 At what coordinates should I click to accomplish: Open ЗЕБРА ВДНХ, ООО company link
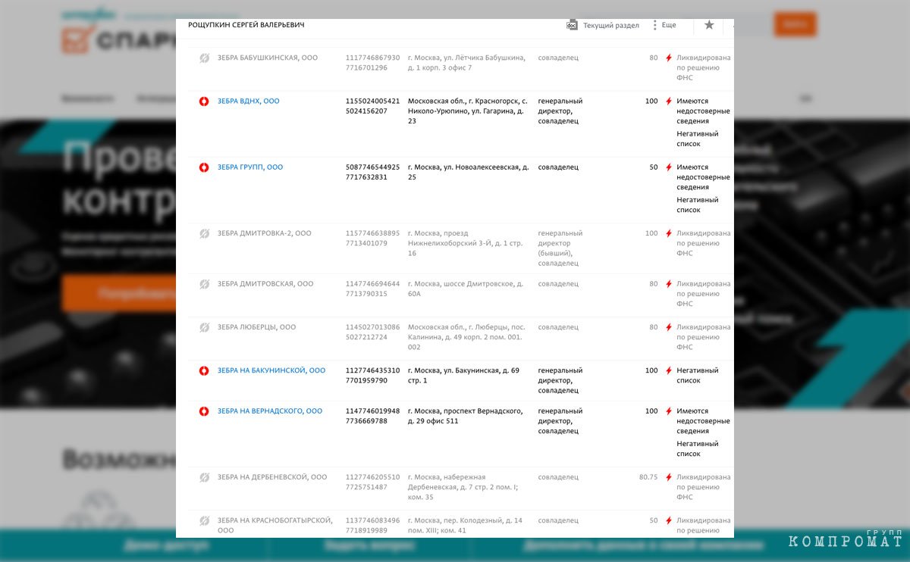pos(248,101)
